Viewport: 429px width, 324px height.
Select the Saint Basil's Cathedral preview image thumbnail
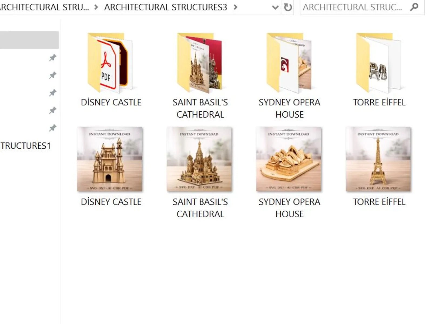click(199, 159)
